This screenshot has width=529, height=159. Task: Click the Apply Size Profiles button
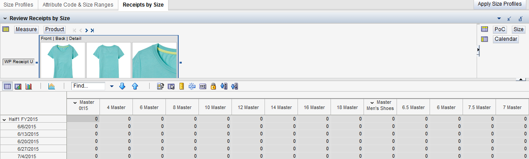500,4
